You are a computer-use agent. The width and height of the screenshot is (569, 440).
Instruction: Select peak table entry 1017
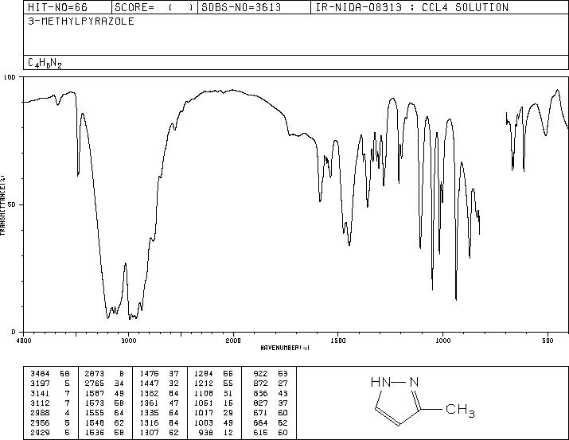tap(213, 413)
